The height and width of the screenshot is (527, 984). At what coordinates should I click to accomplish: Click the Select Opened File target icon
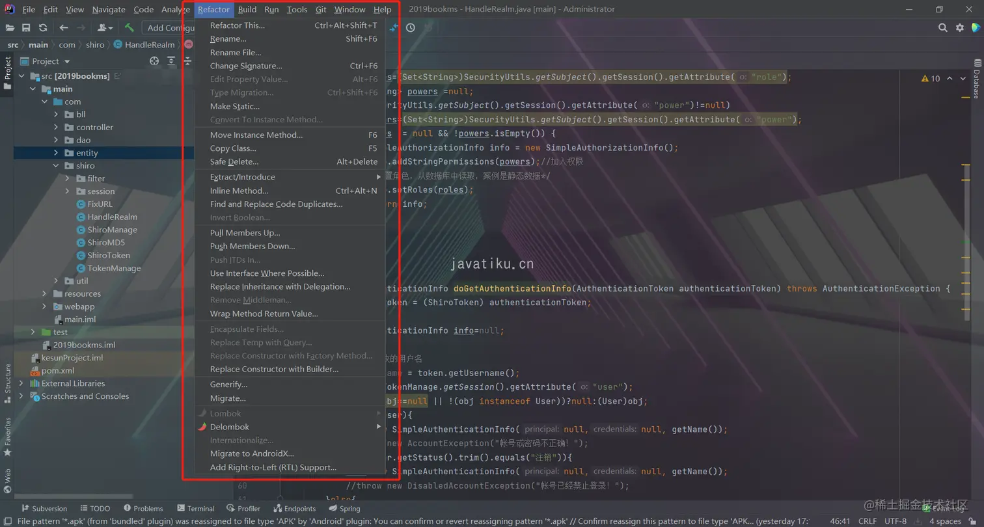point(154,61)
